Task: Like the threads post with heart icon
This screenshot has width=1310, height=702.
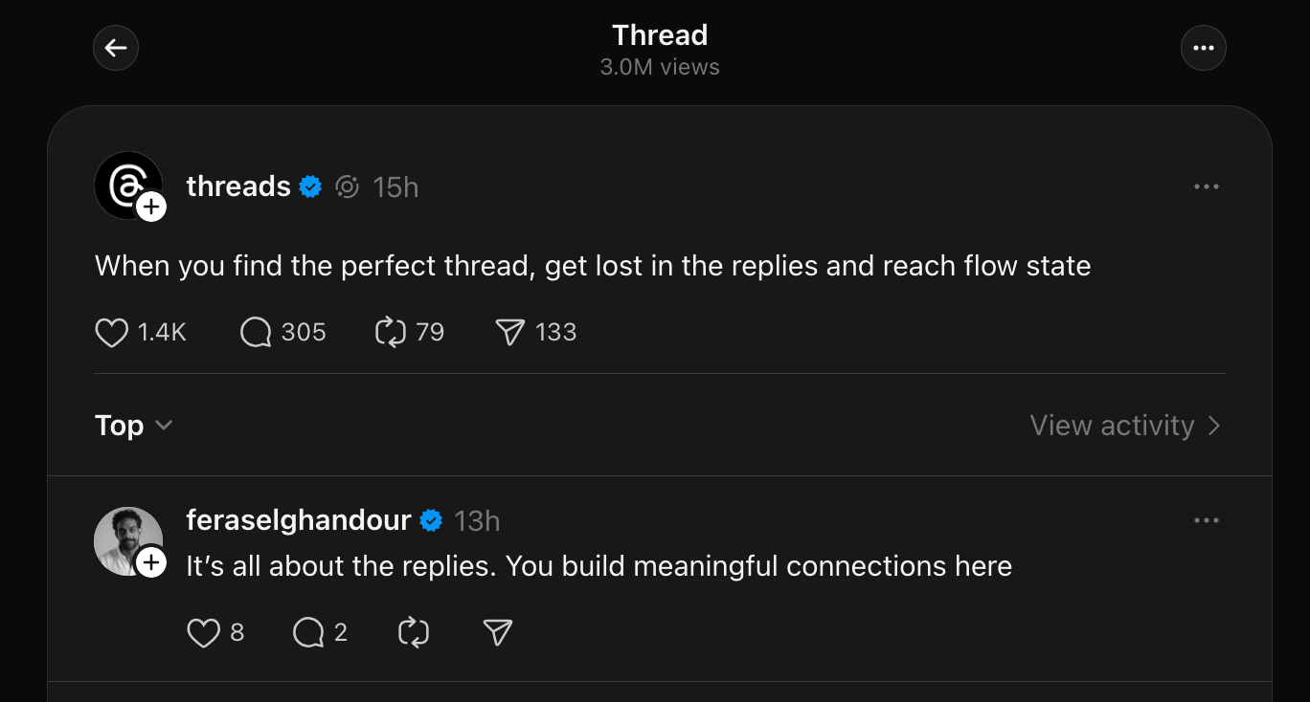Action: [x=112, y=332]
